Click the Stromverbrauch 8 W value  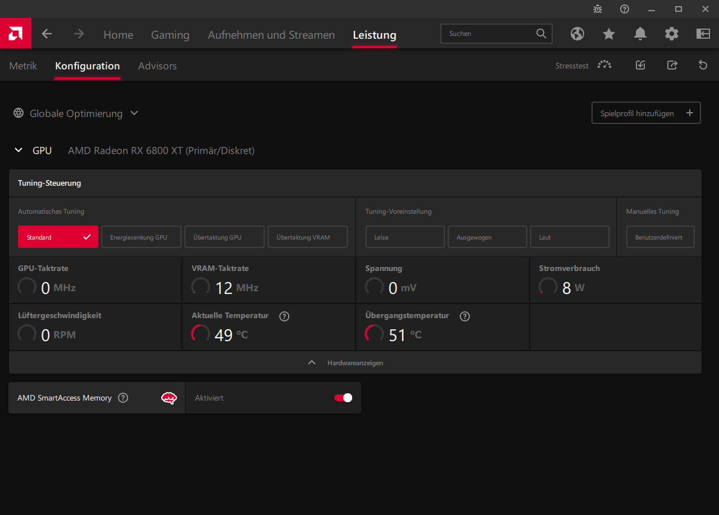coord(574,288)
